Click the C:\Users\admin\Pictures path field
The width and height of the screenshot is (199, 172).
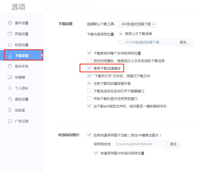pos(140,144)
